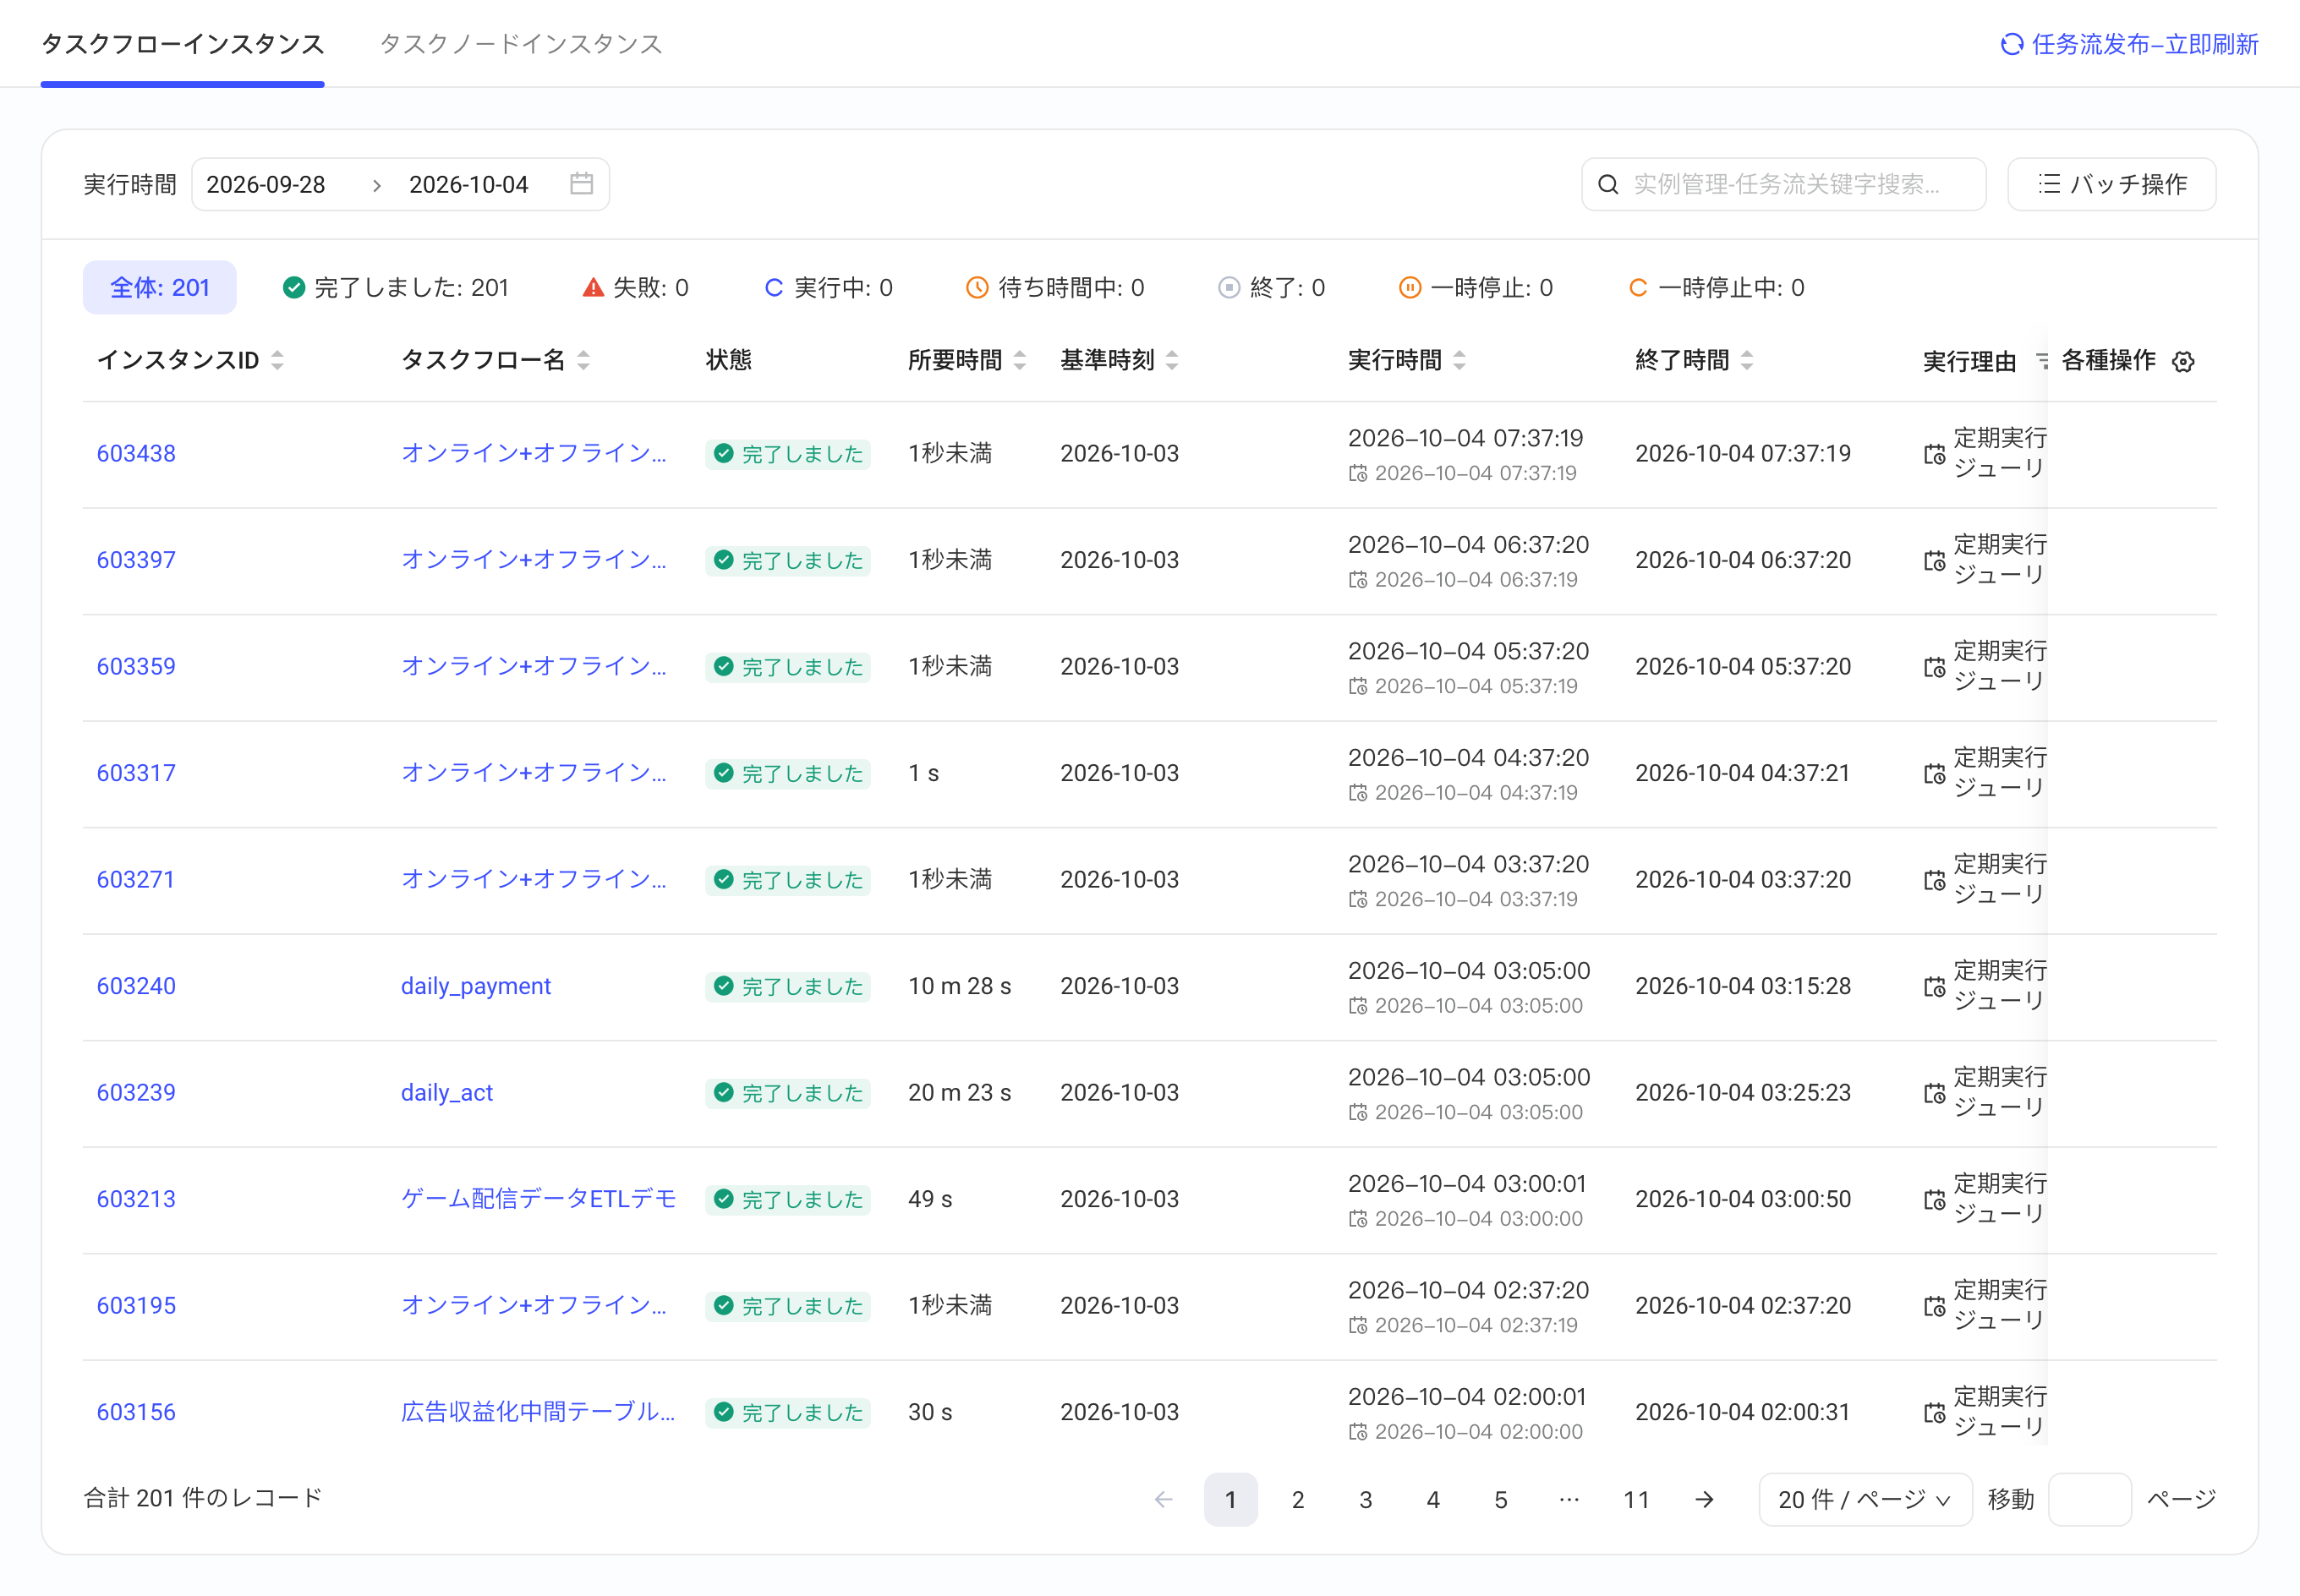
Task: Sort by 終了時間 column arrows
Action: click(x=1746, y=361)
